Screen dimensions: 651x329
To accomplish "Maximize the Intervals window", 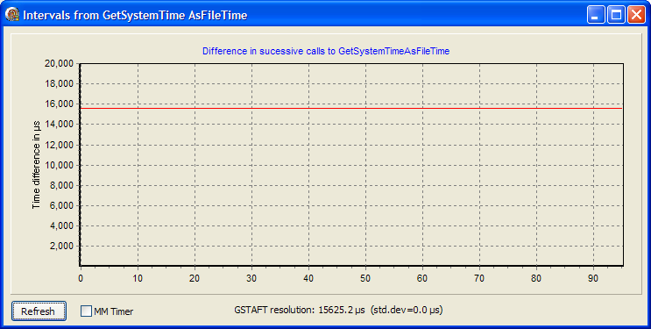I will tap(616, 15).
